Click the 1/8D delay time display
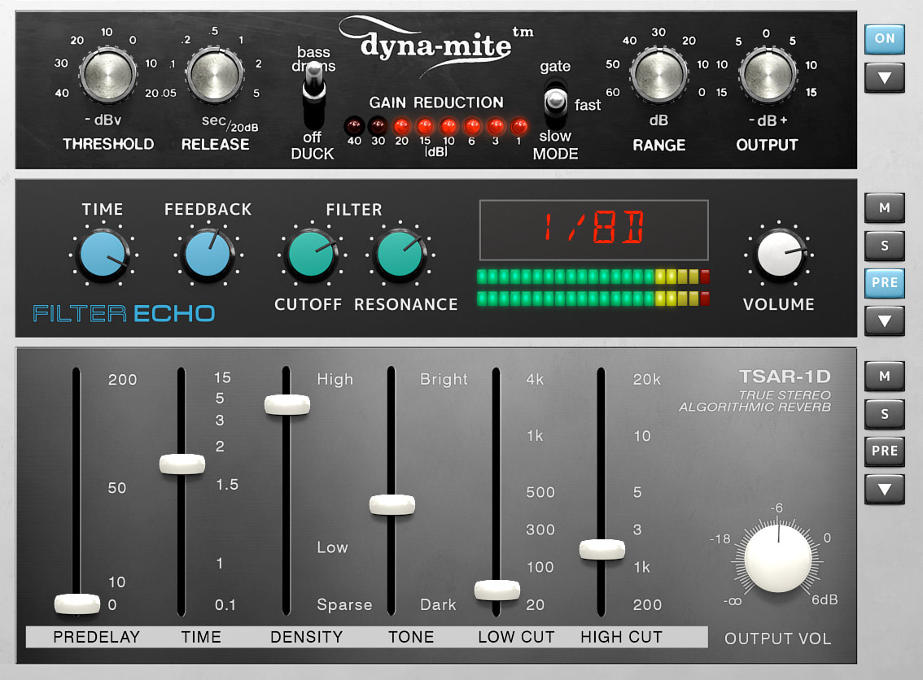This screenshot has height=680, width=923. coord(593,230)
